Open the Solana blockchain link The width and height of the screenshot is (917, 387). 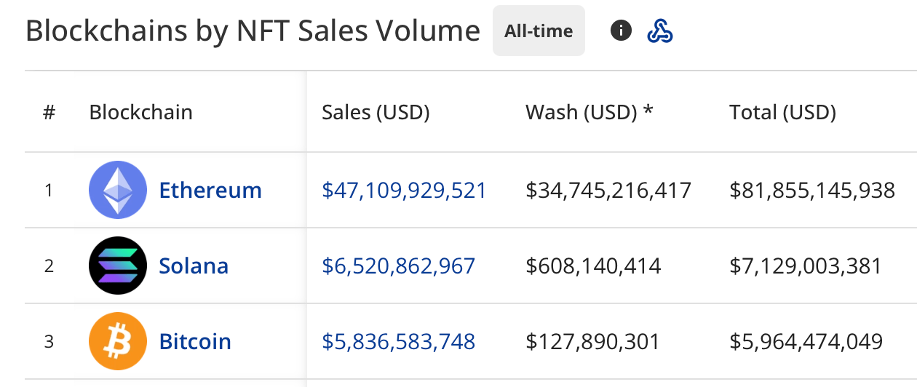(x=194, y=266)
